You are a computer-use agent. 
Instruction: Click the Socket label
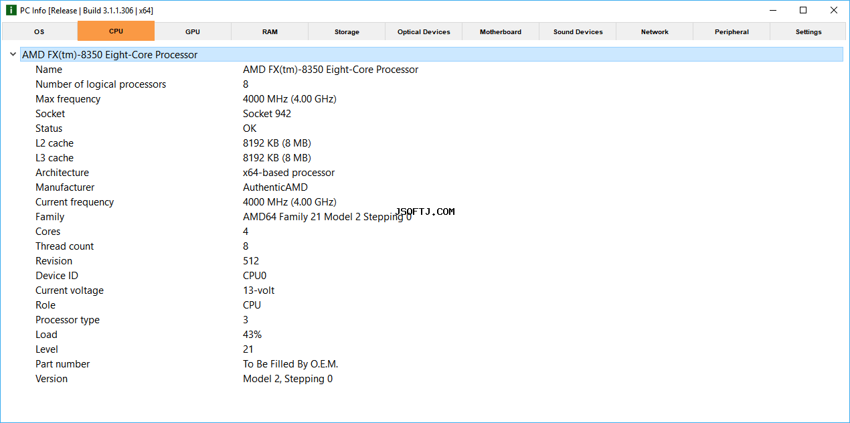point(50,114)
